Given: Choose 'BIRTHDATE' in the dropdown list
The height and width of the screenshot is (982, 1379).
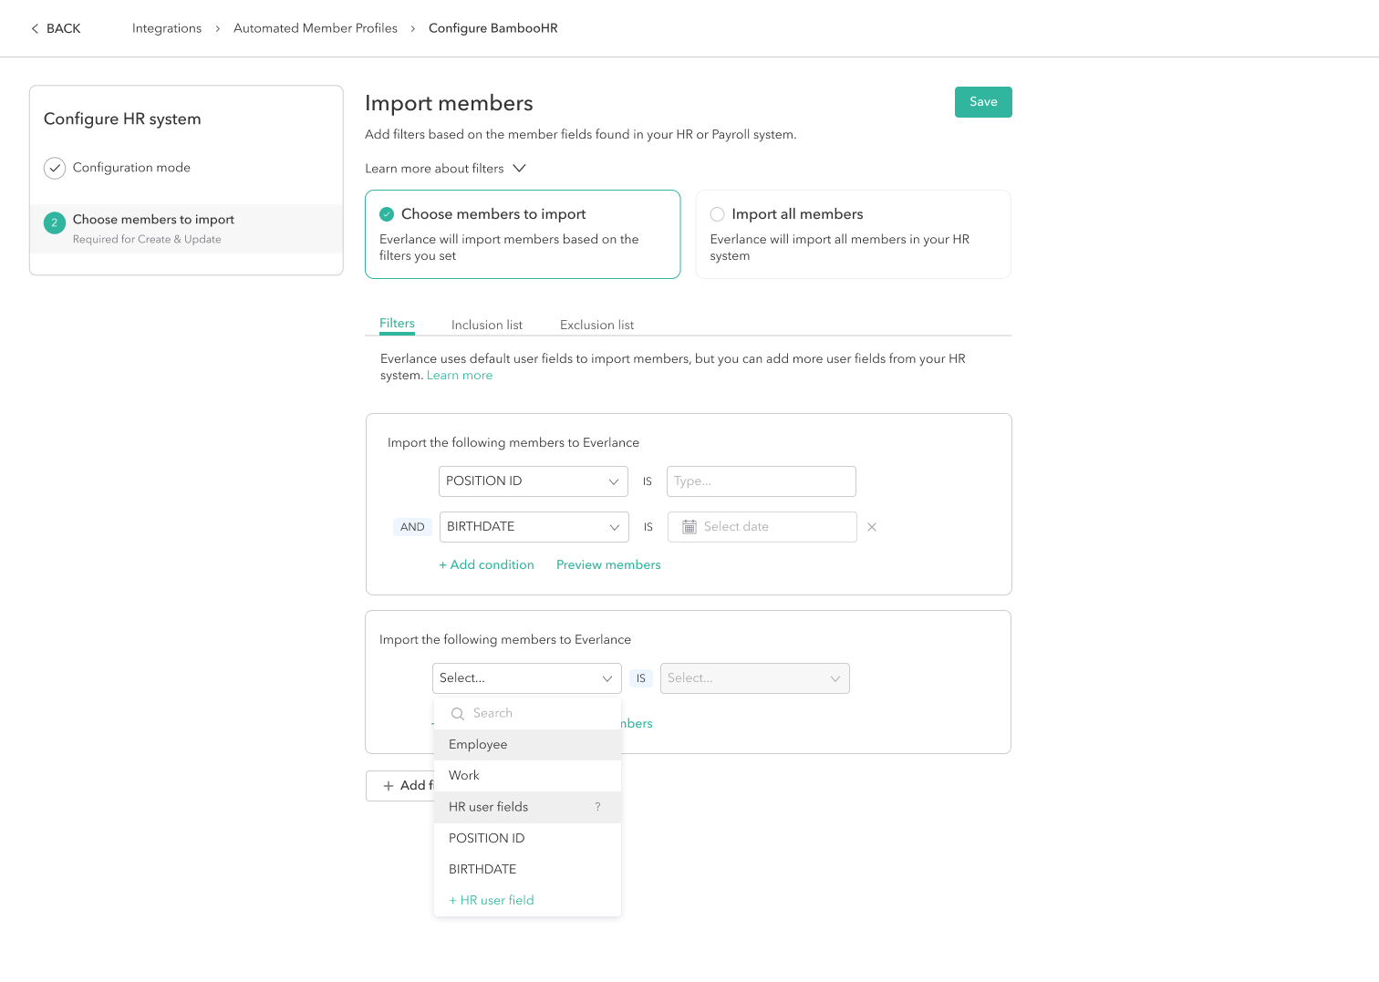Looking at the screenshot, I should [x=527, y=869].
